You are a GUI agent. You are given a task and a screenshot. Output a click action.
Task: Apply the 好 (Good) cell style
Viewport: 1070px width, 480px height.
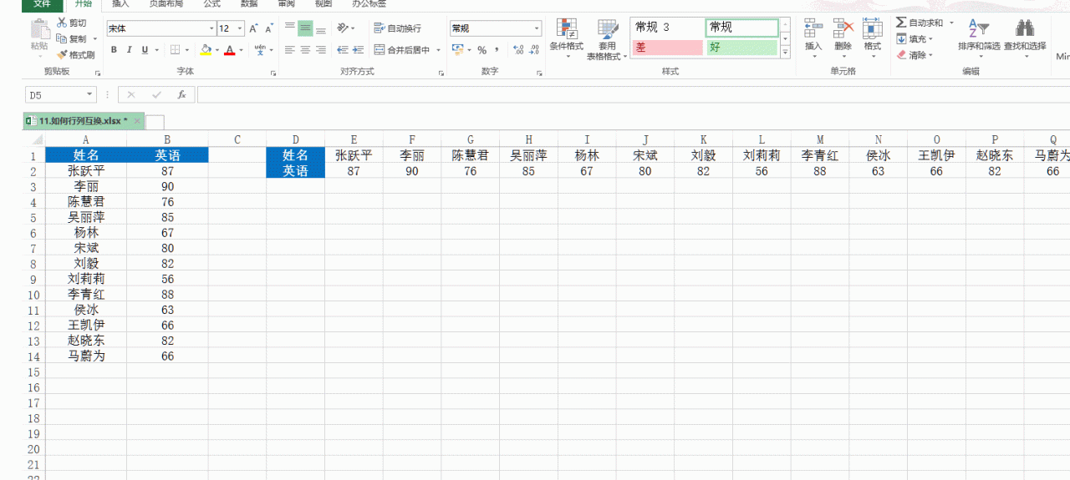(x=742, y=48)
